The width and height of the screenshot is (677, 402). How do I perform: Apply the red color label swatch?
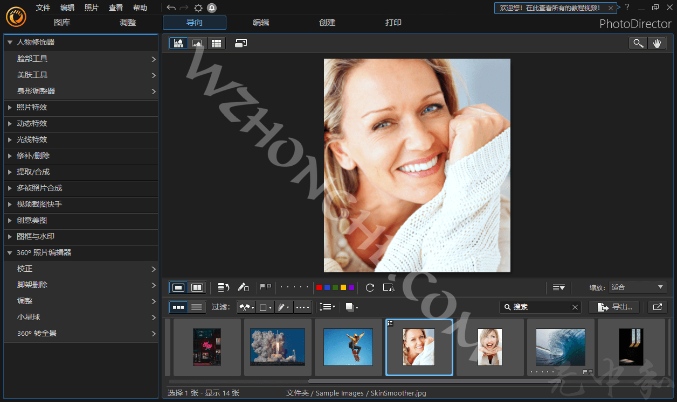[x=319, y=287]
